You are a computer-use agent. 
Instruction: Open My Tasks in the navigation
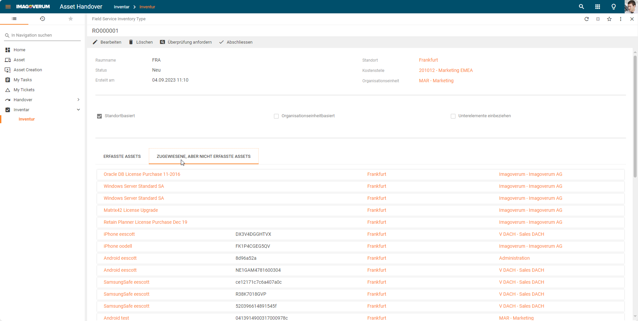tap(23, 80)
